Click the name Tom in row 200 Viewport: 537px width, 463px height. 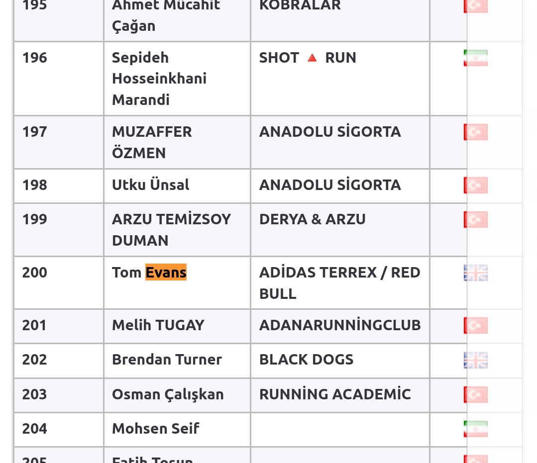[126, 273]
